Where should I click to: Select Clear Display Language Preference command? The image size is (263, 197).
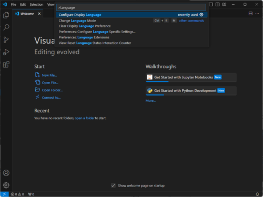132,26
